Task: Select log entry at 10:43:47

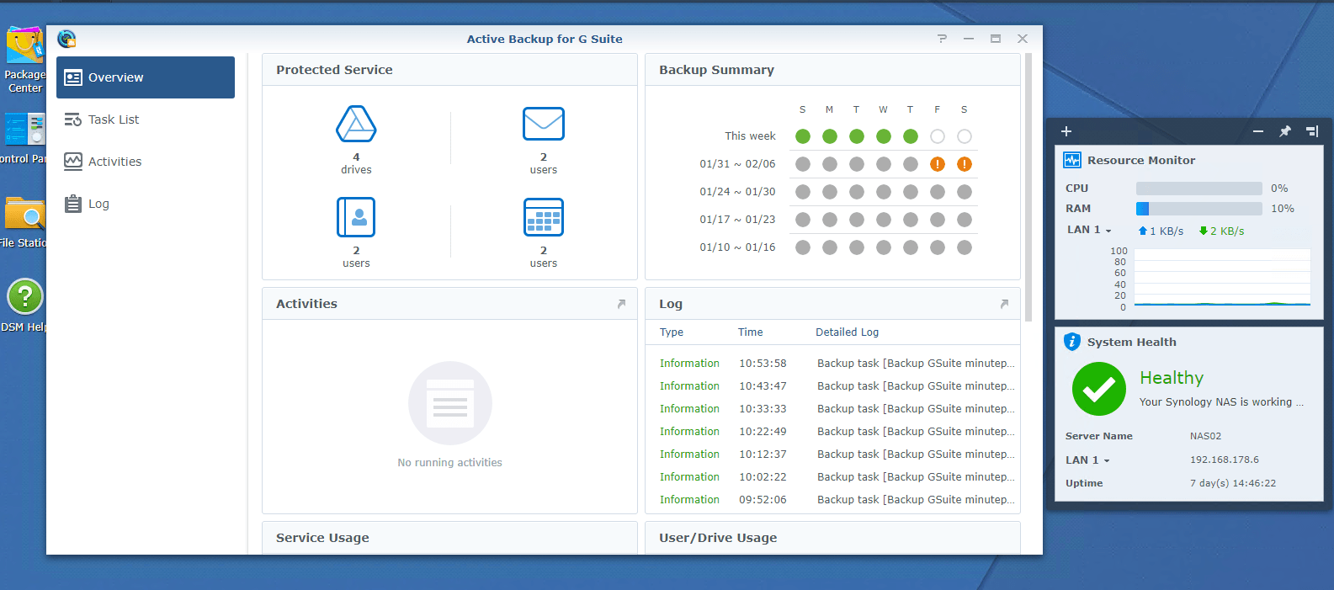Action: click(832, 386)
